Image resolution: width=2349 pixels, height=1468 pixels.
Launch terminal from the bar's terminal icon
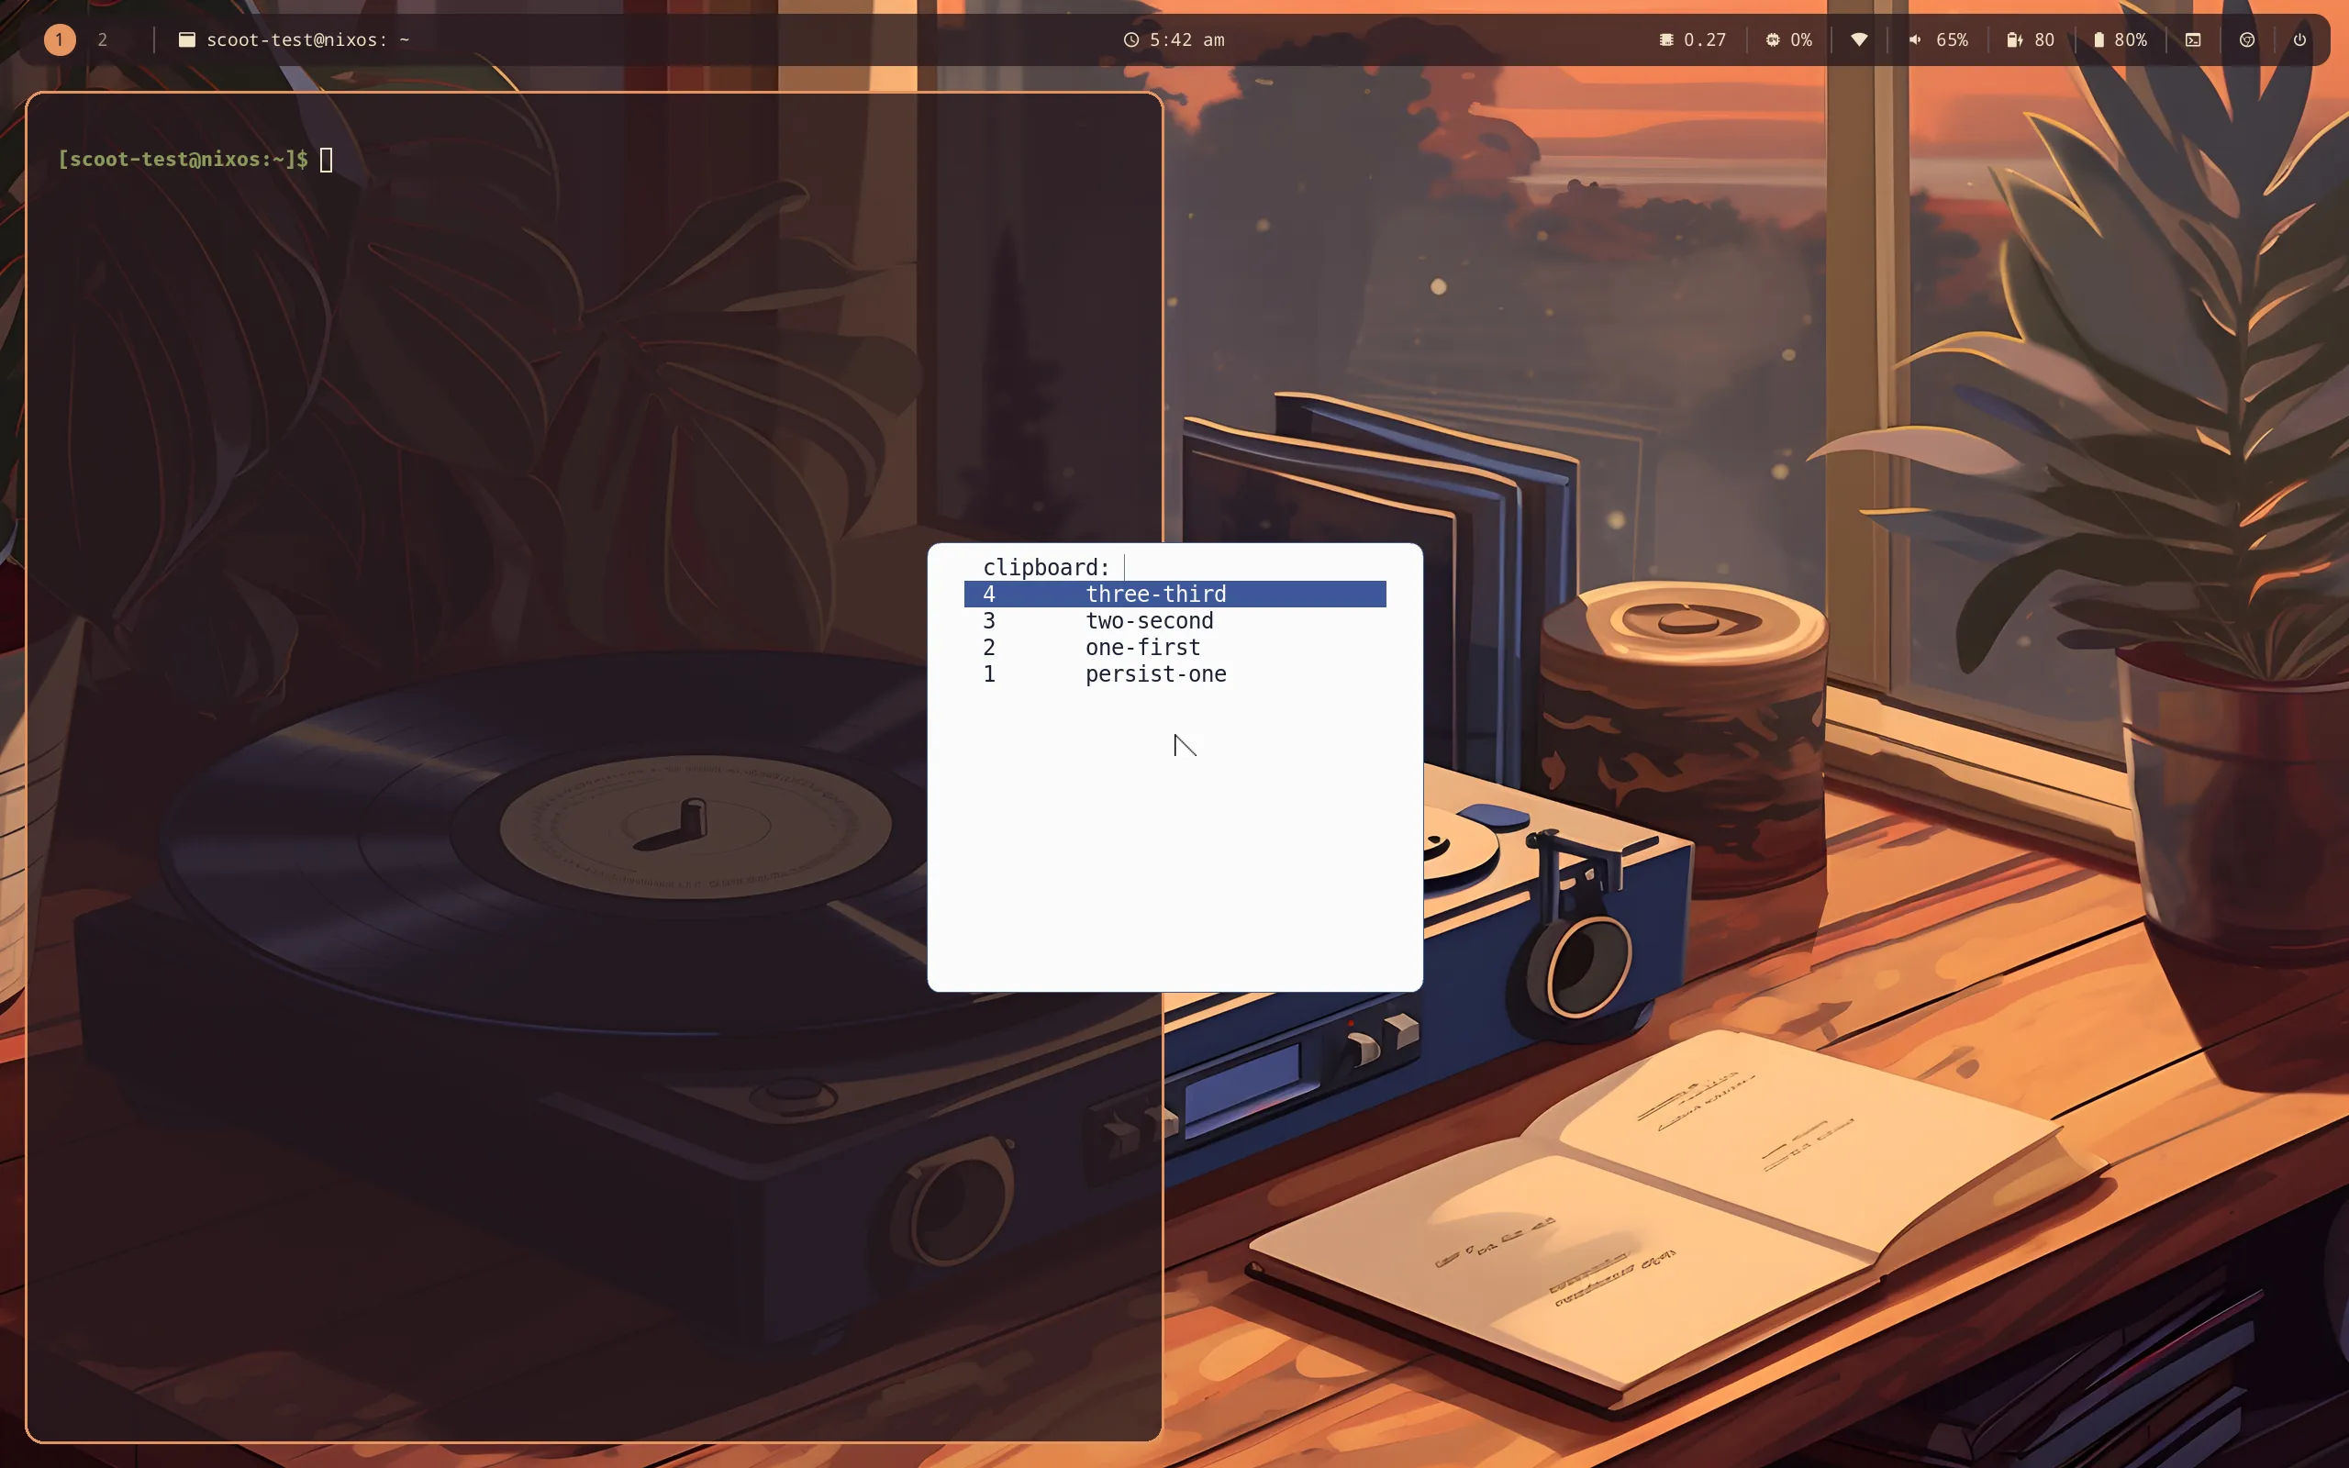pos(2193,39)
